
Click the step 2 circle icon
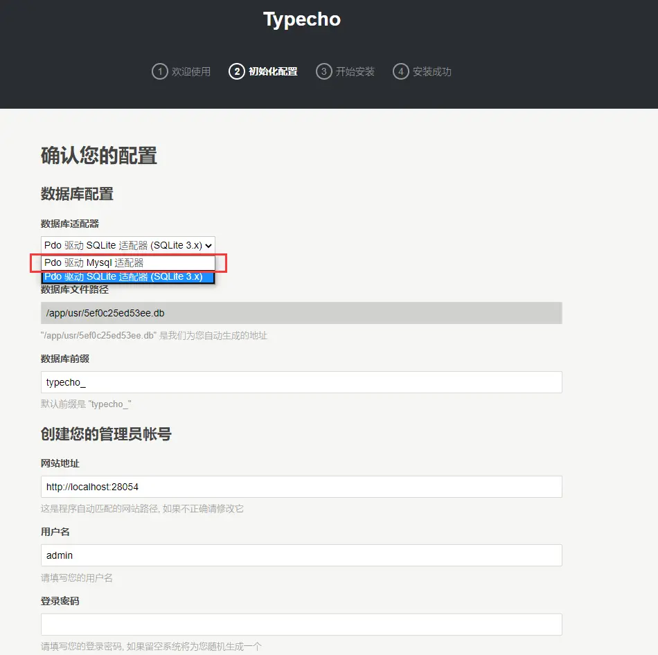237,71
